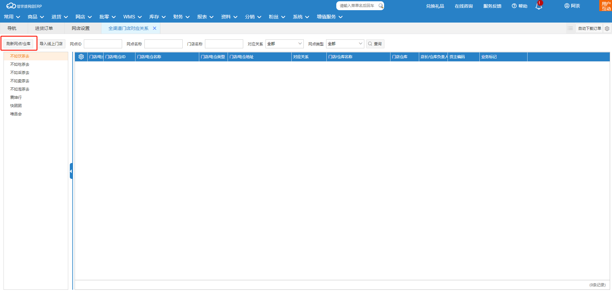This screenshot has height=292, width=612.
Task: Switch to the 网店设置 tab
Action: [81, 28]
